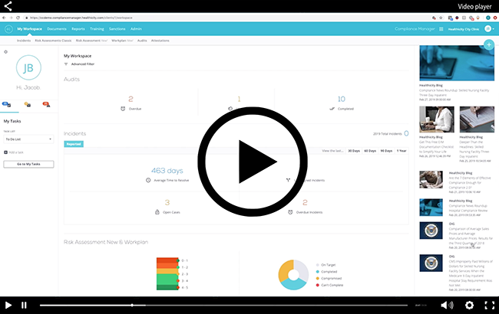This screenshot has width=499, height=314.
Task: Open the Reports menu
Action: 78,29
